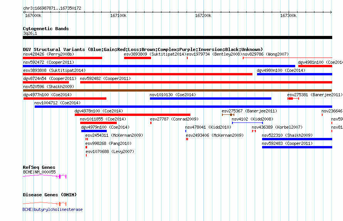
Task: Click the nsv436389 (Korbel2007) red glyph
Action: pos(254,131)
